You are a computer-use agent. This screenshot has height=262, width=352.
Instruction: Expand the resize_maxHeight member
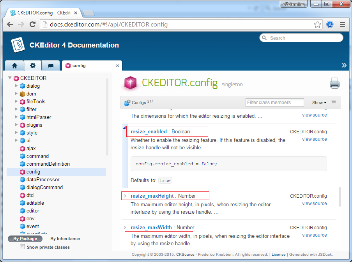point(125,196)
